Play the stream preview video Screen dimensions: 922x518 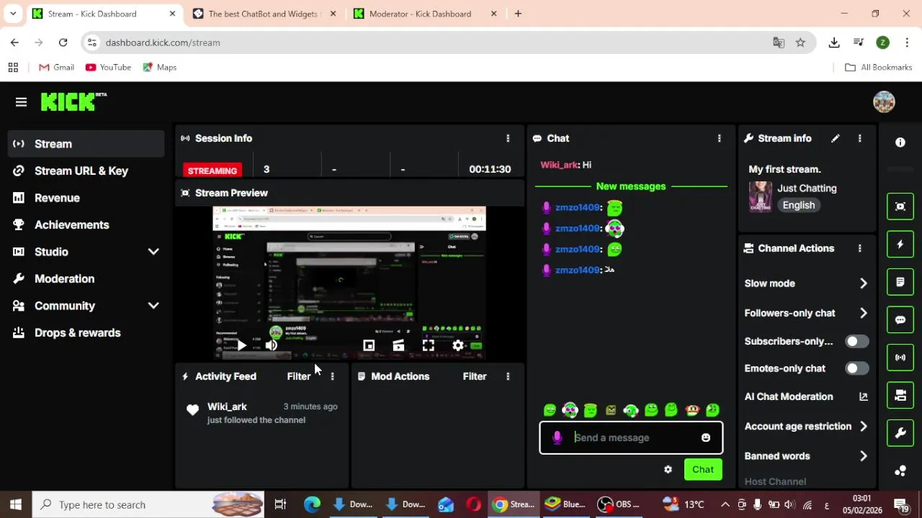pos(242,346)
